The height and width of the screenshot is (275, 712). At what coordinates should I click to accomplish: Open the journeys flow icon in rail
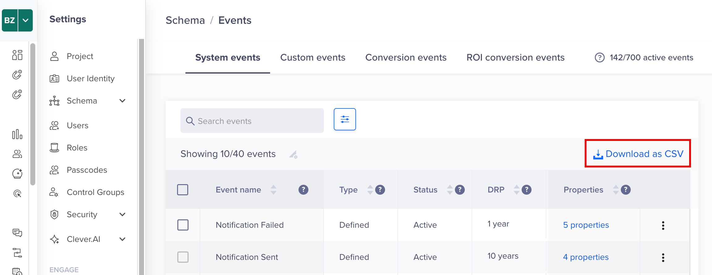coord(17,252)
